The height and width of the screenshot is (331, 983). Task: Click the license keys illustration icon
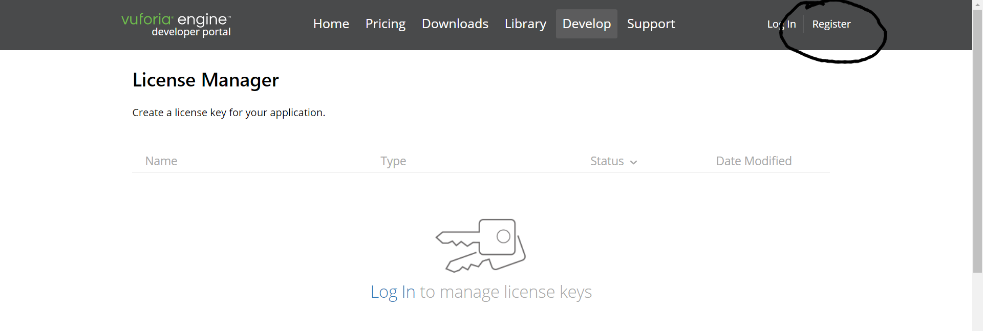(x=480, y=245)
